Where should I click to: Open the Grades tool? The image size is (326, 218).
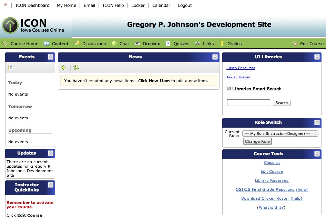click(x=235, y=43)
